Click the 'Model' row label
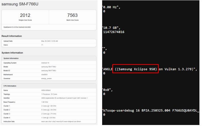202x129 pixels. coord(6,67)
